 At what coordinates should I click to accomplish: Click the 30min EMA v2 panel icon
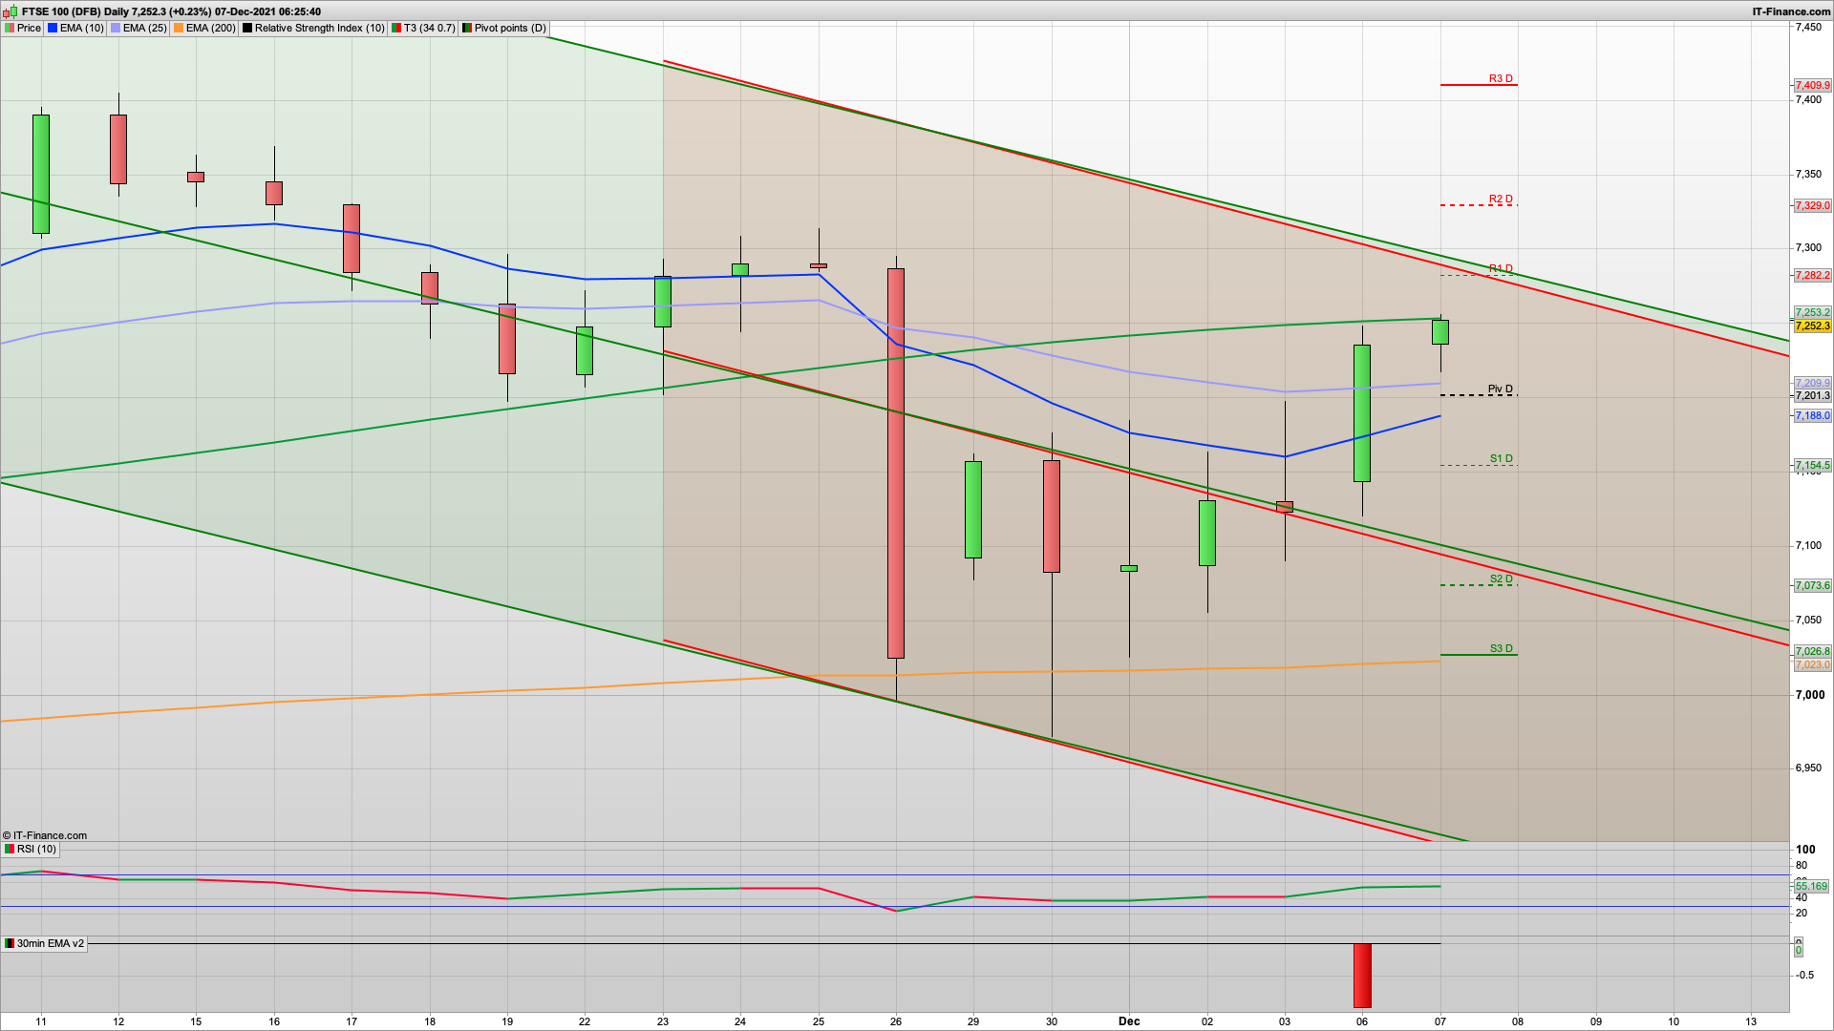[10, 943]
